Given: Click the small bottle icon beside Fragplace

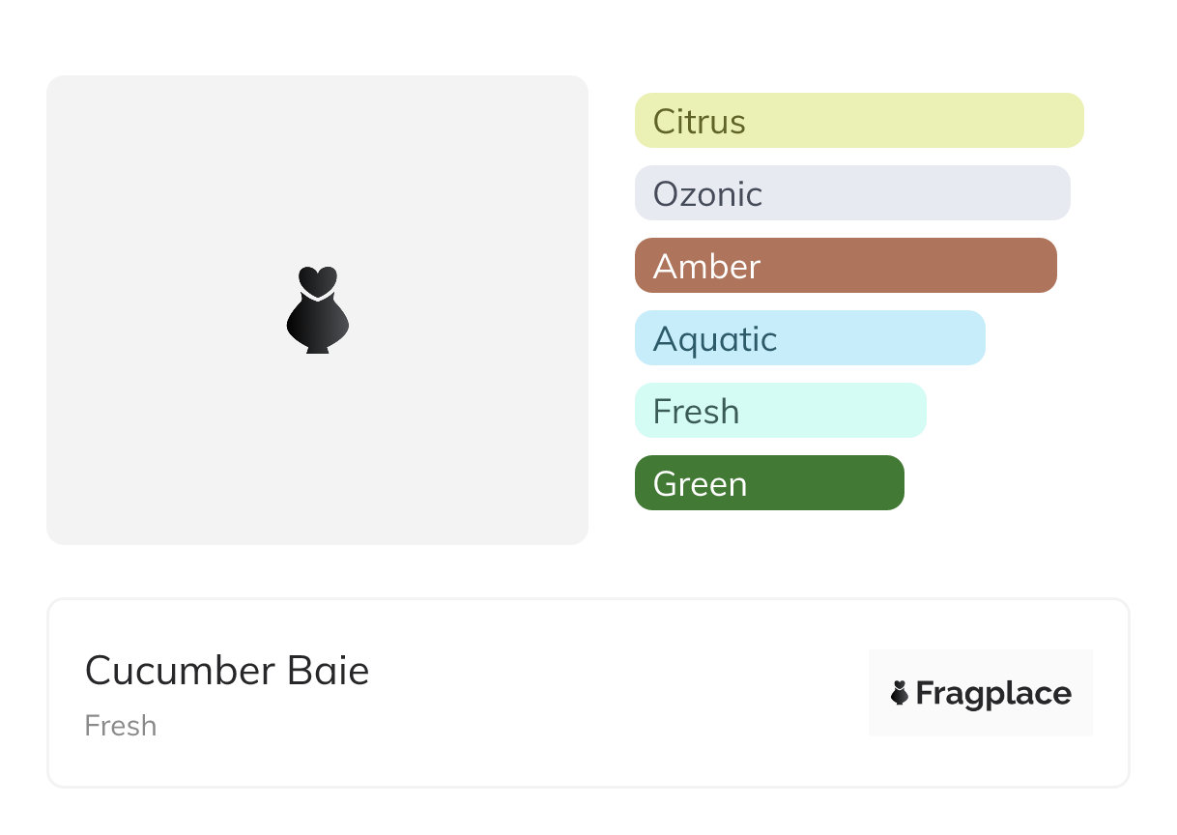Looking at the screenshot, I should 900,693.
